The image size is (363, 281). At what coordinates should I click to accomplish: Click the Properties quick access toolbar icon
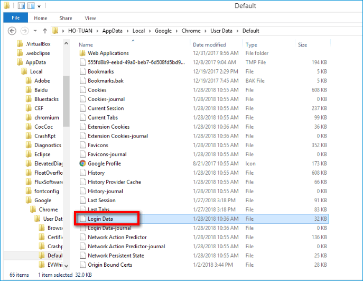(x=21, y=6)
